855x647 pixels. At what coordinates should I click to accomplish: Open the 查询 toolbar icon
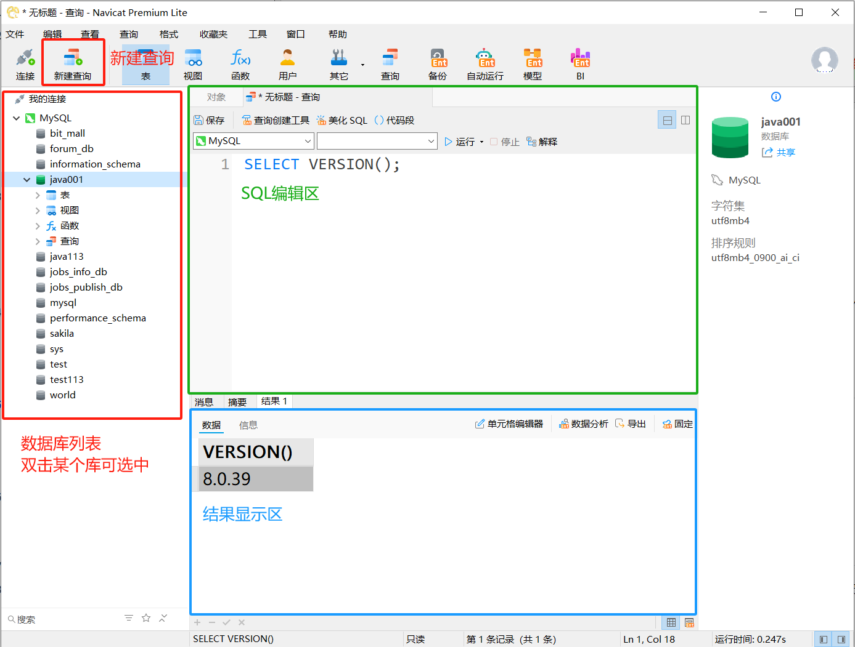[390, 65]
